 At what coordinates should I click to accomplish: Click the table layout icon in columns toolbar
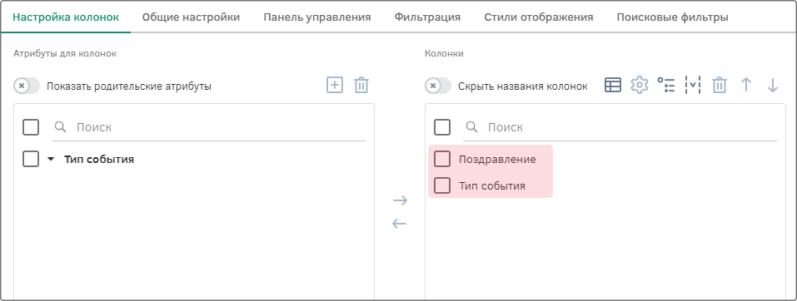click(x=612, y=86)
